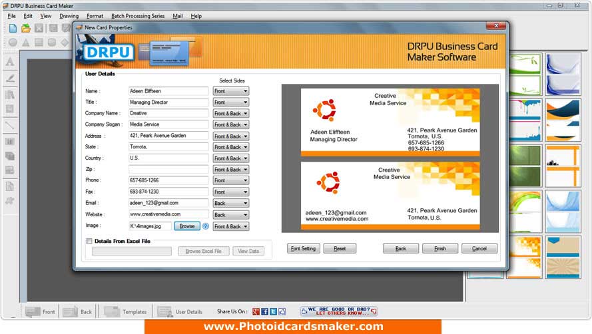Select the circle shape tool icon

pos(13,43)
